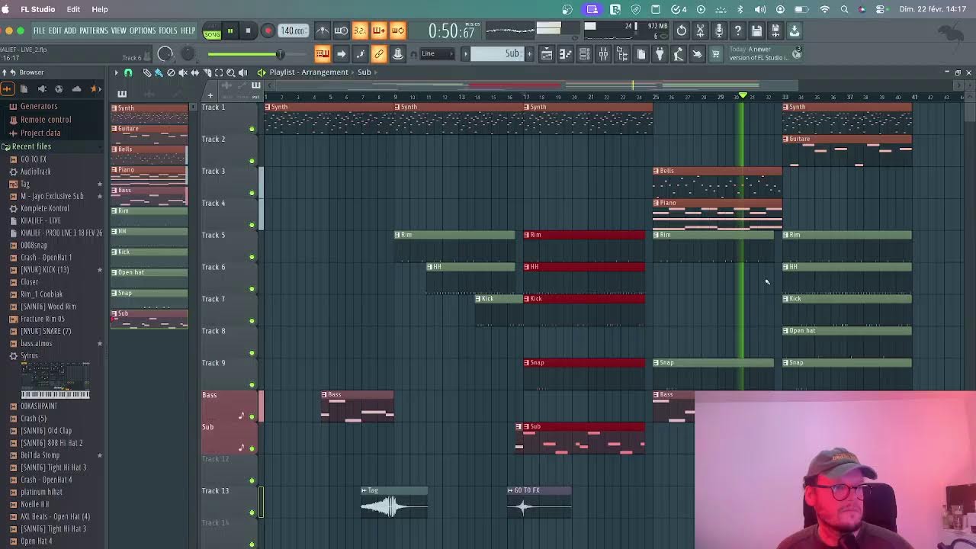Select the playlist zoom tool
Image resolution: width=976 pixels, height=549 pixels.
coord(231,72)
